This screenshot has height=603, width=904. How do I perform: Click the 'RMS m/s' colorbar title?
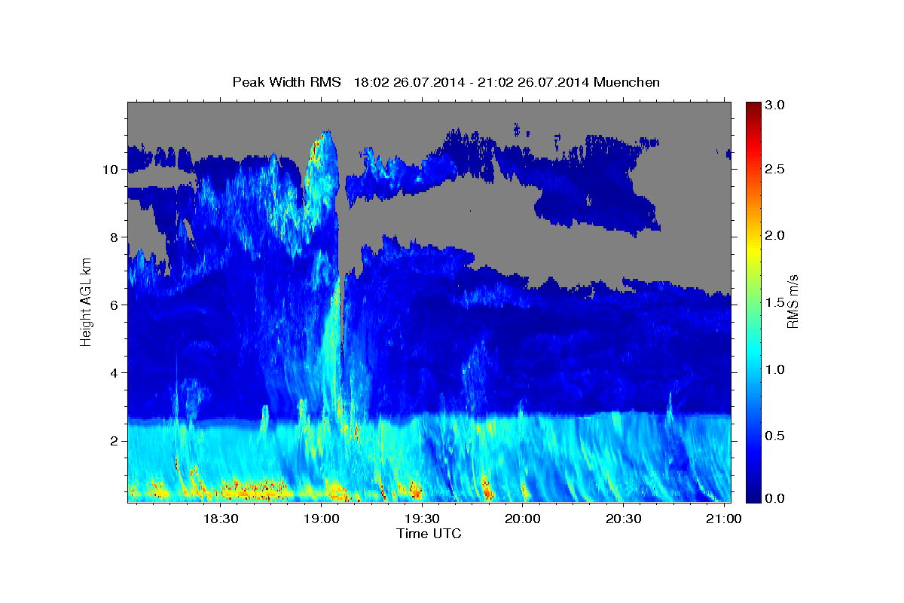794,301
